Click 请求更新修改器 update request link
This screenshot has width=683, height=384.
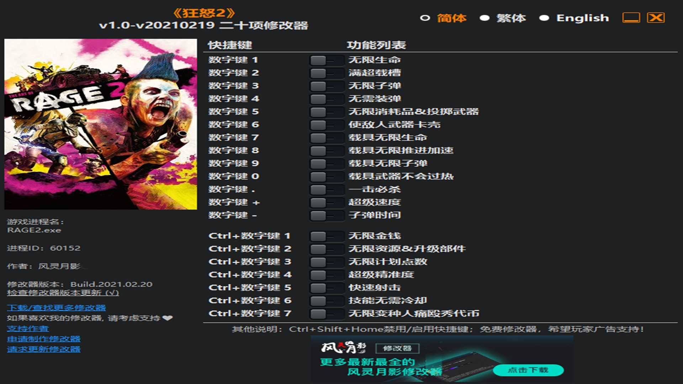pyautogui.click(x=43, y=350)
